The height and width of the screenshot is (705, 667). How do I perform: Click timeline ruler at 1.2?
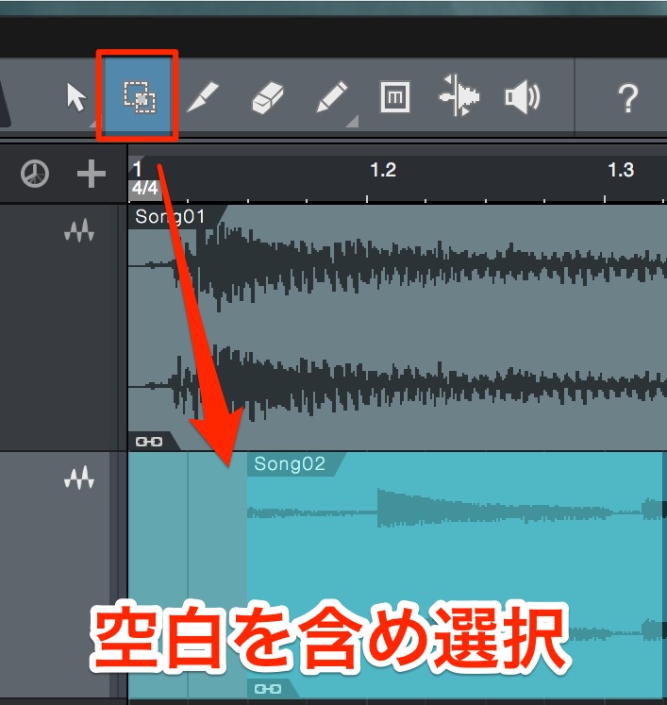(383, 170)
